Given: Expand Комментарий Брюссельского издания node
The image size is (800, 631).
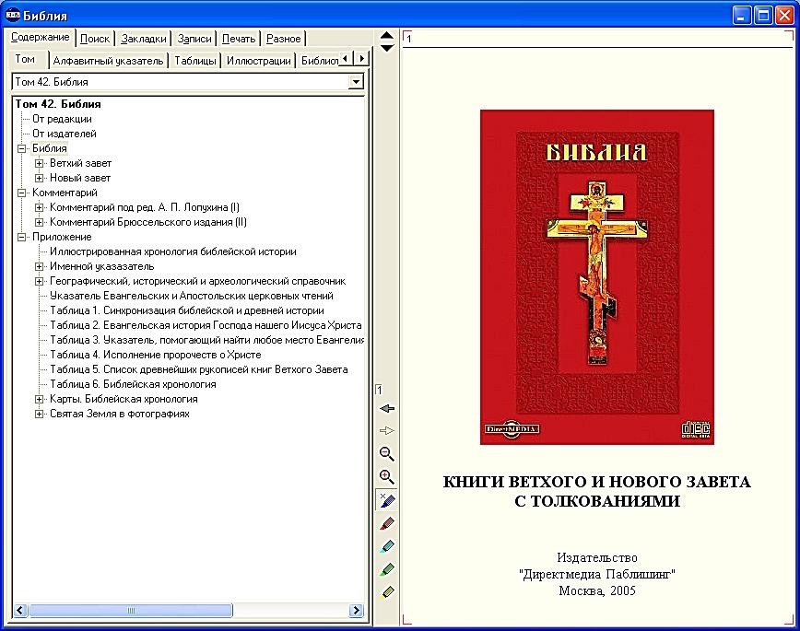Looking at the screenshot, I should click(x=40, y=222).
